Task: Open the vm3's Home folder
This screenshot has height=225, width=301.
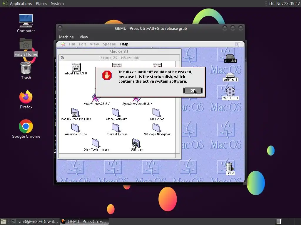Action: click(26, 47)
